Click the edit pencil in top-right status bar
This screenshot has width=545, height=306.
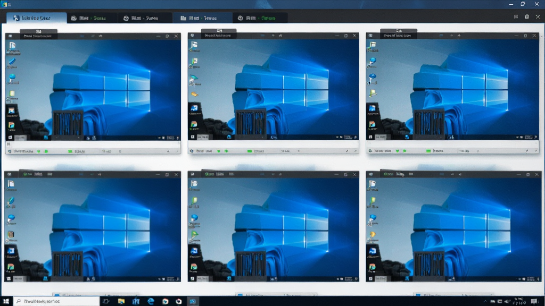click(527, 151)
